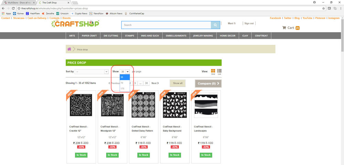The width and height of the screenshot is (344, 165).
Task: Open Landscapes stencil thumbnail
Action: click(x=206, y=105)
